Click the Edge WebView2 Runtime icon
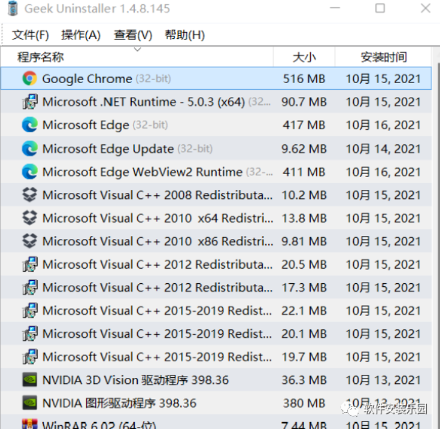440x430 pixels. coord(29,172)
